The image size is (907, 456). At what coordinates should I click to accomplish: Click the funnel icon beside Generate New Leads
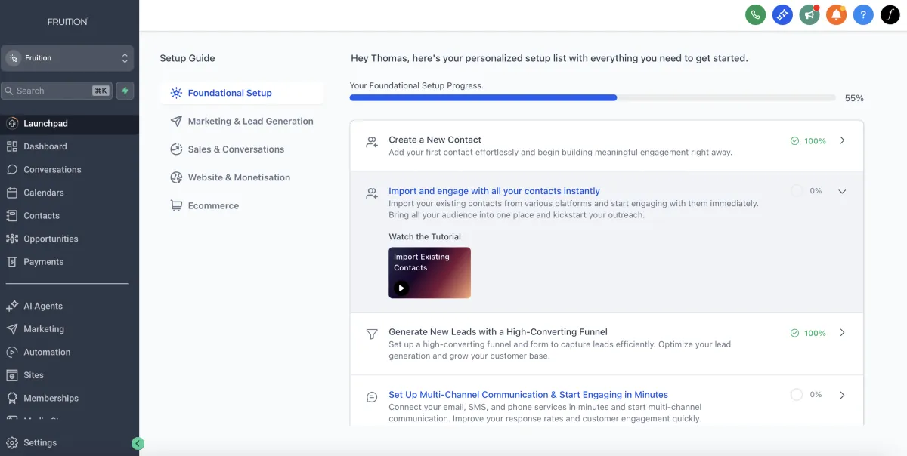click(x=372, y=334)
